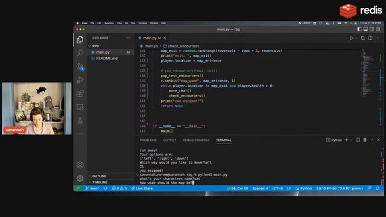Open the Help menu in the menu bar

[x=163, y=23]
